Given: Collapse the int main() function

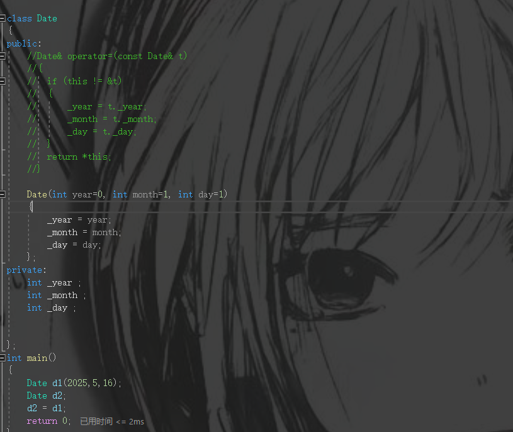Looking at the screenshot, I should tap(3, 358).
